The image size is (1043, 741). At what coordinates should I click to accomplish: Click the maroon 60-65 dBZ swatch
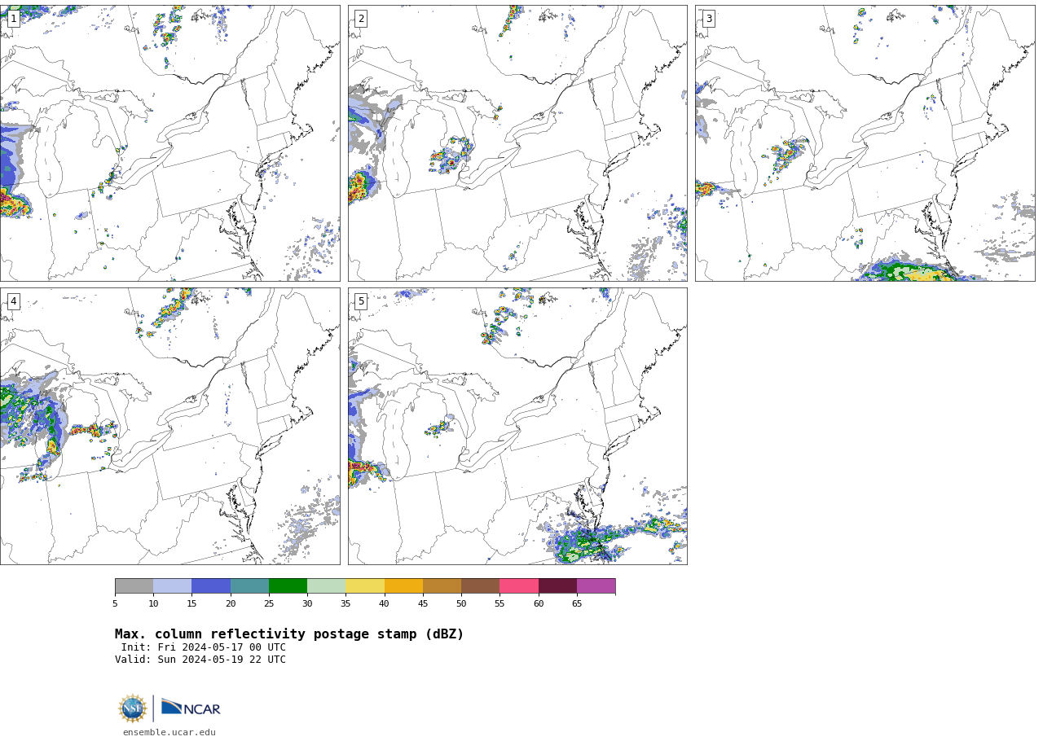coord(557,586)
